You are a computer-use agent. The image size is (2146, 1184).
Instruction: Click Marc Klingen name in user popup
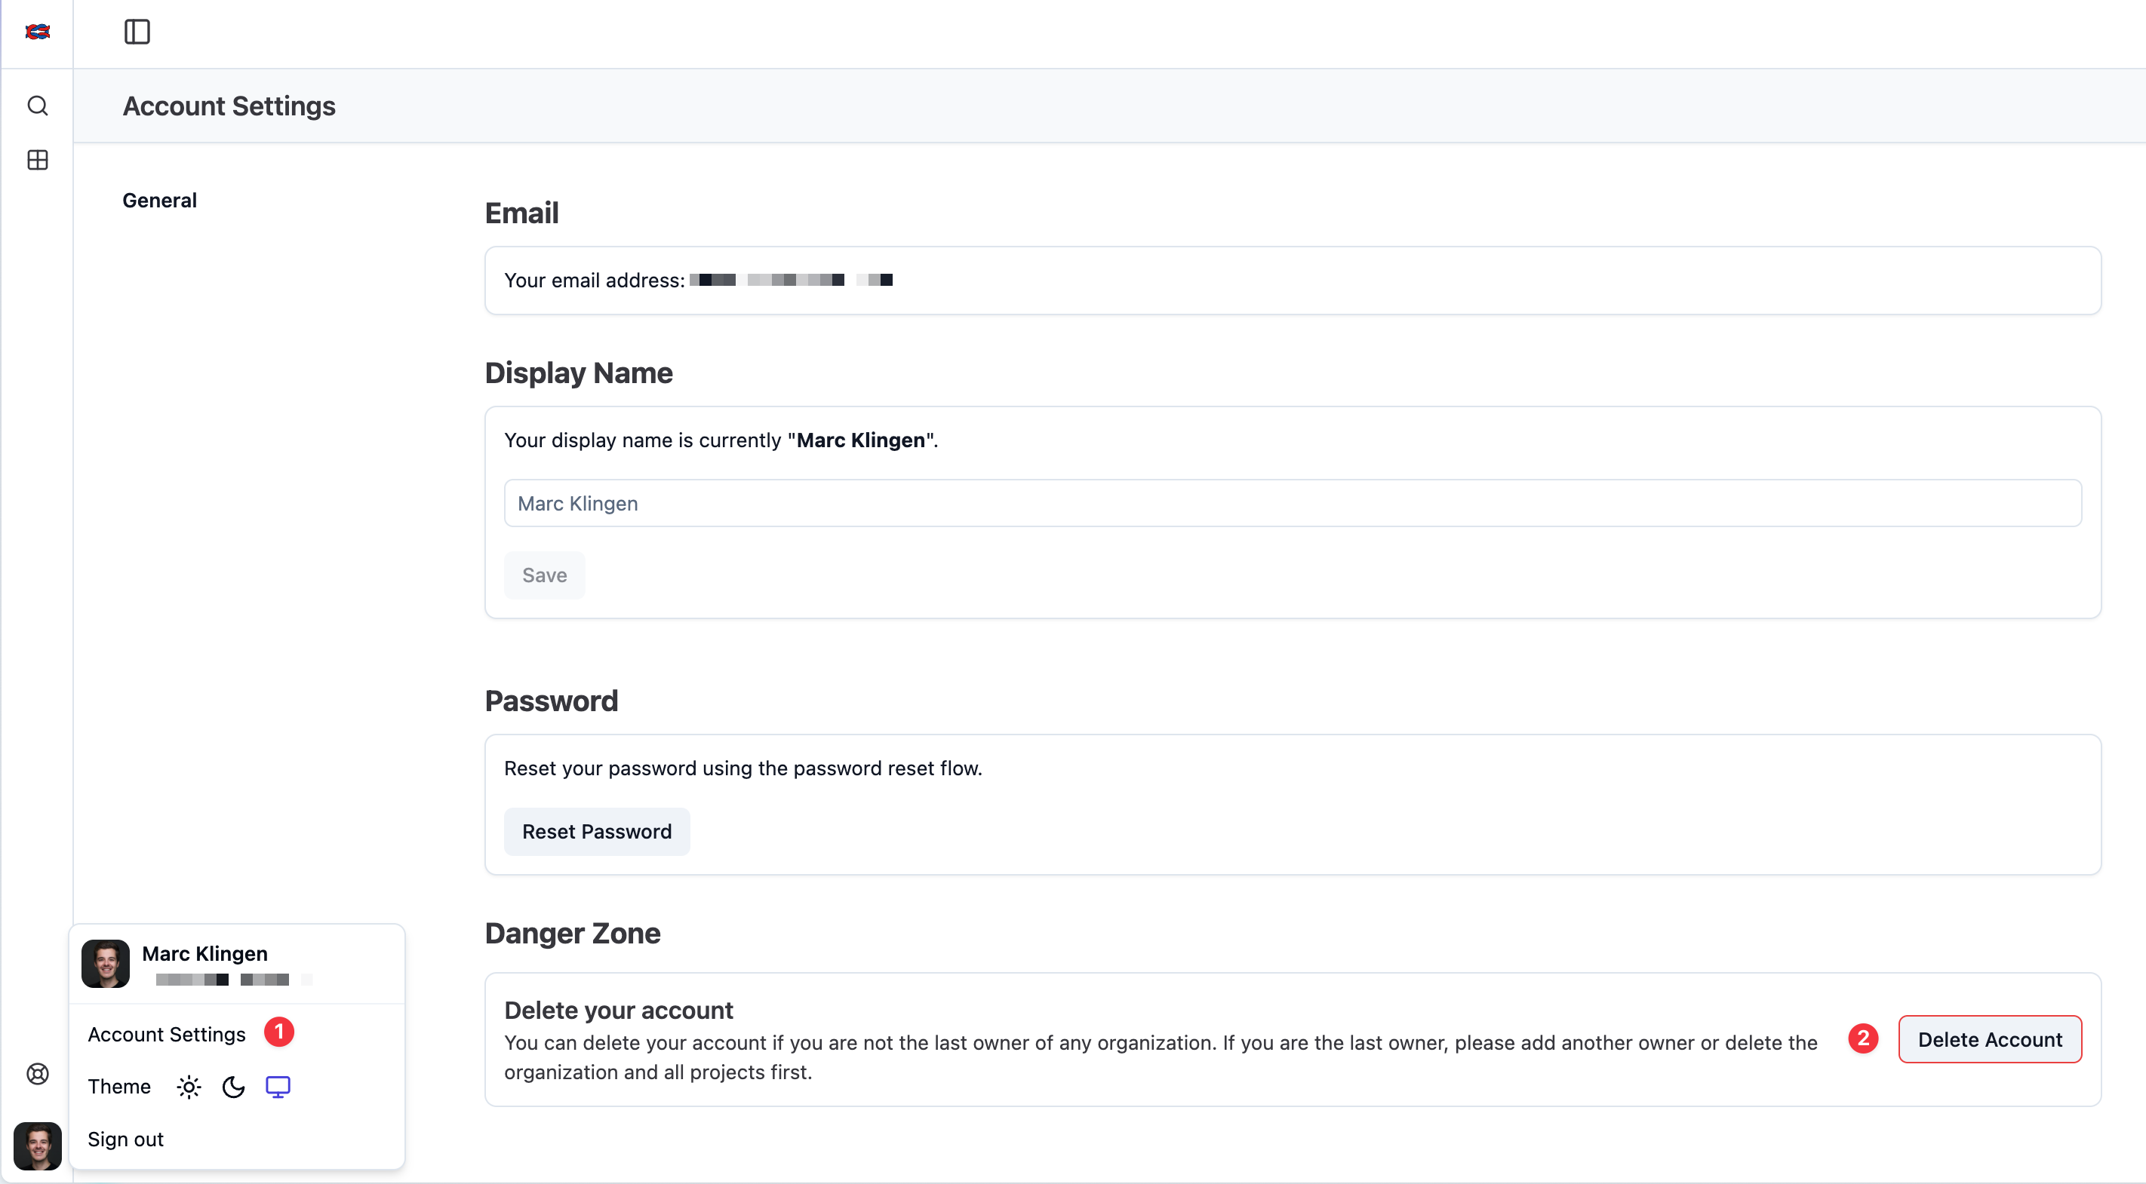[x=205, y=953]
